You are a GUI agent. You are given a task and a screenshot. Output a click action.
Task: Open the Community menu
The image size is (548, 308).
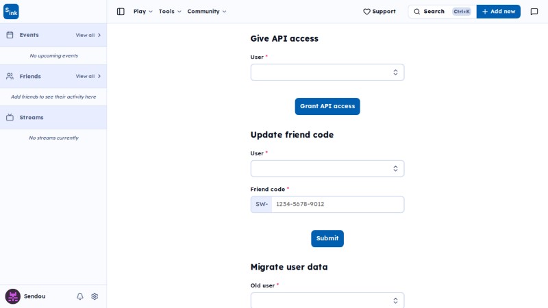point(207,12)
